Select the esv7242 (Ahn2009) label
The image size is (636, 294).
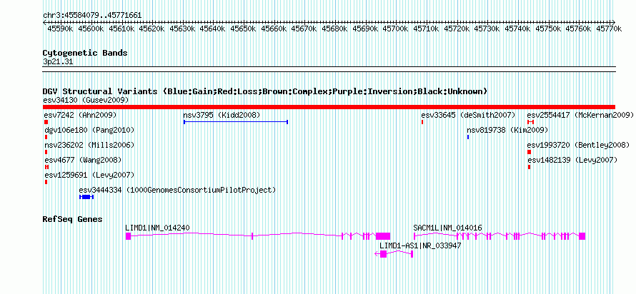[x=80, y=115]
